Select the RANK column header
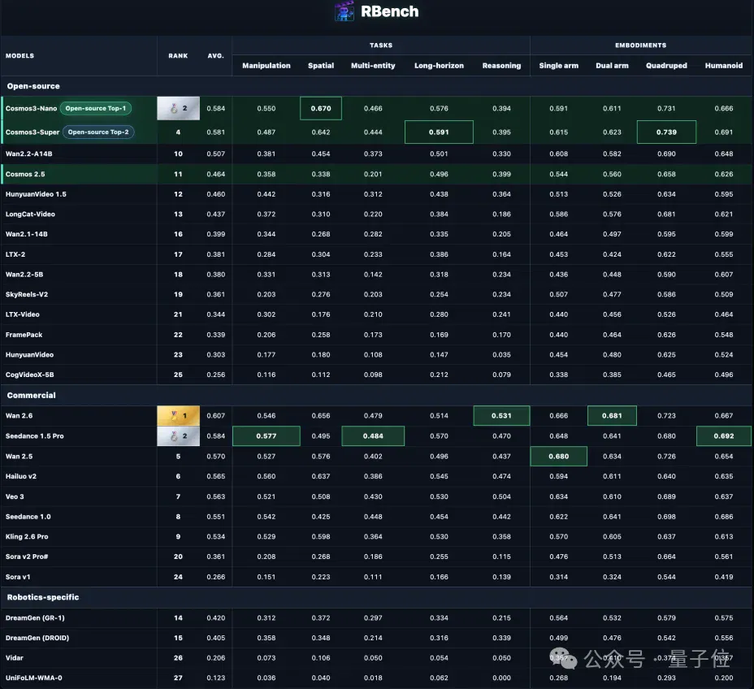 178,56
